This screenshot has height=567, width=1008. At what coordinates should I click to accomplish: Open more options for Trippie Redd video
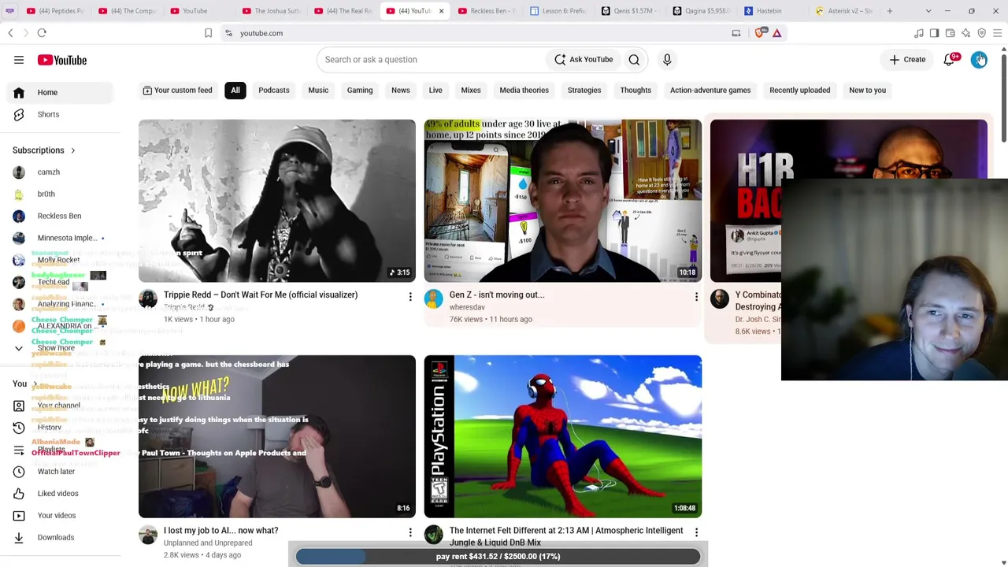coord(410,297)
